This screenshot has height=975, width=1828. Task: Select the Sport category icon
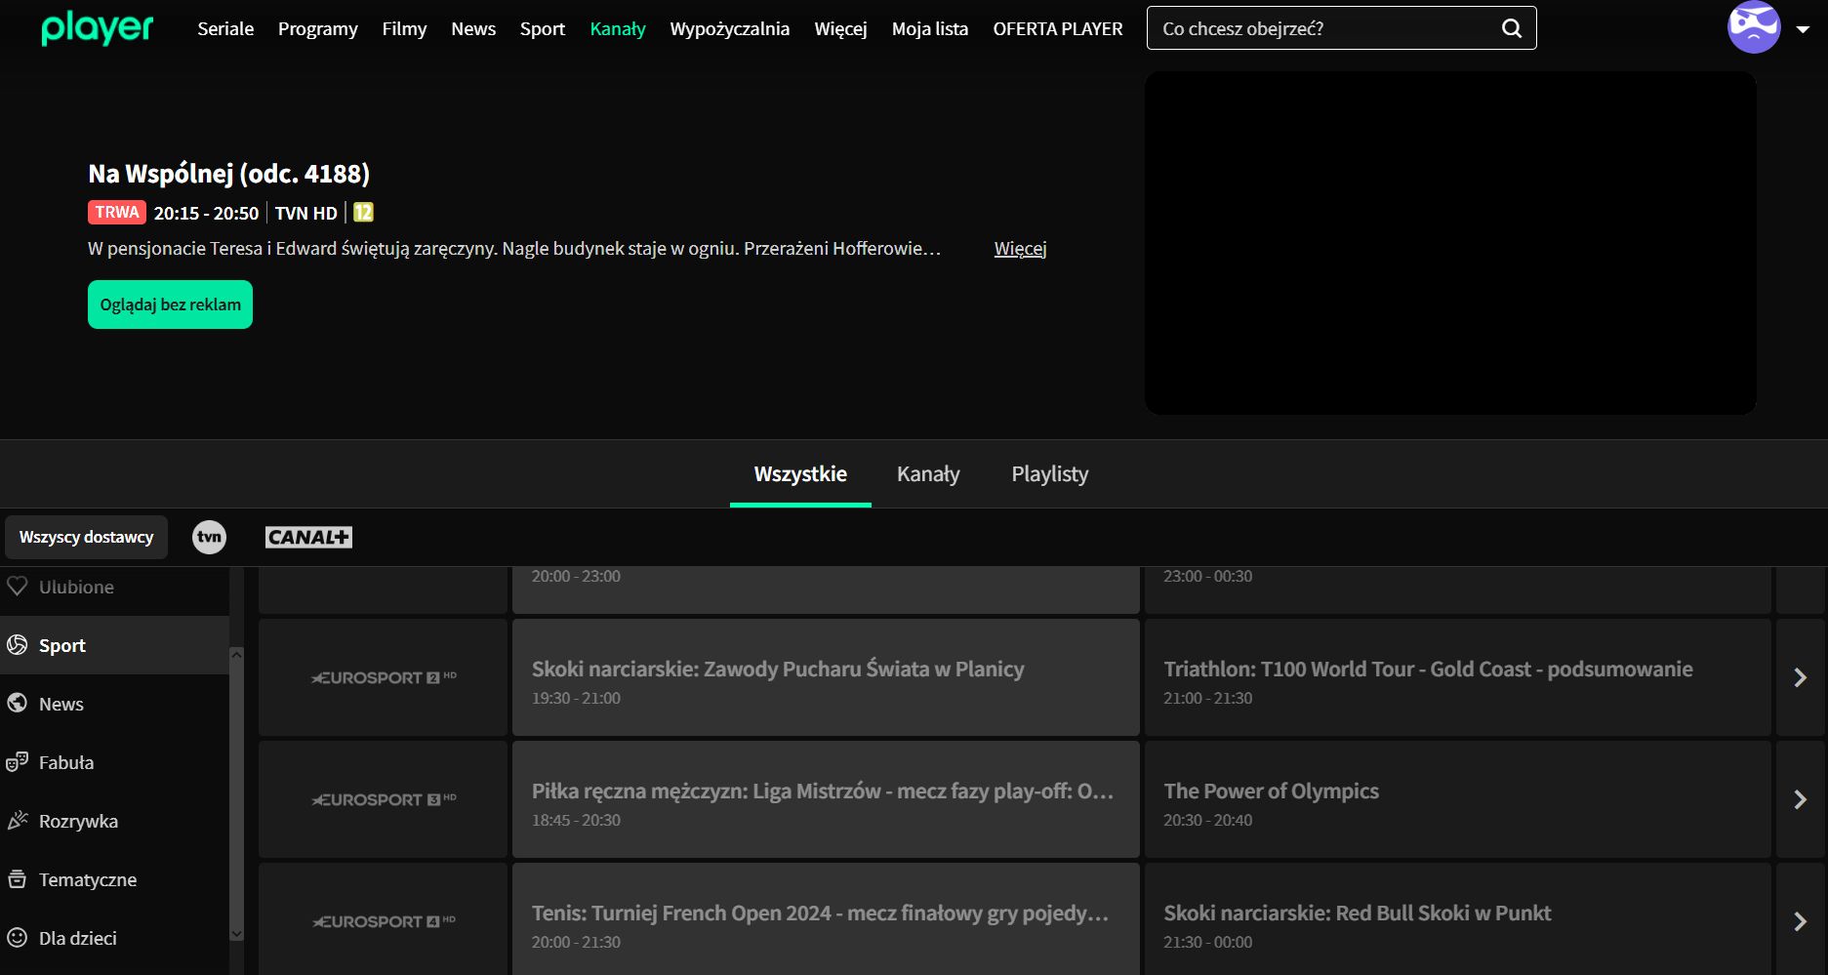tap(18, 645)
